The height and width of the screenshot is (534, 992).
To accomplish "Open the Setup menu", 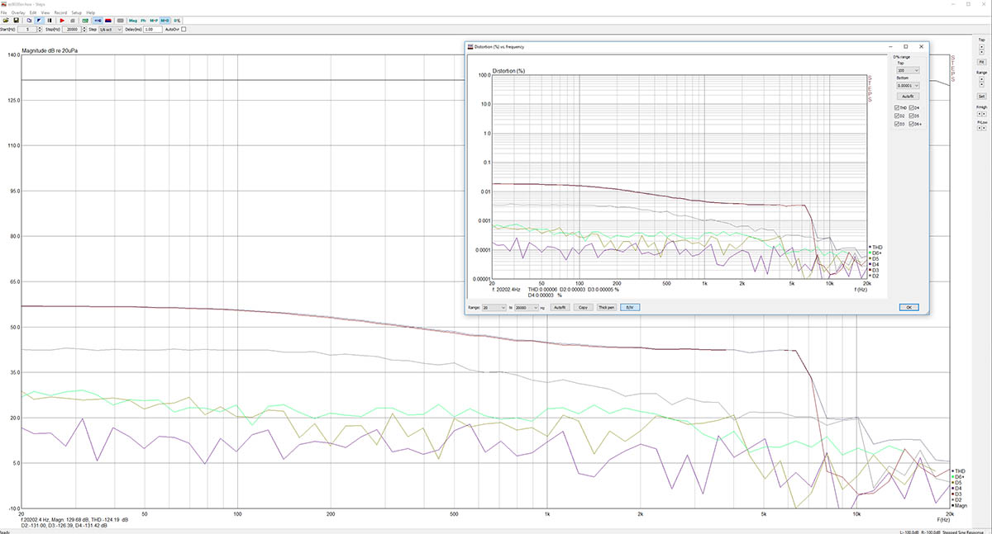I will pyautogui.click(x=77, y=12).
